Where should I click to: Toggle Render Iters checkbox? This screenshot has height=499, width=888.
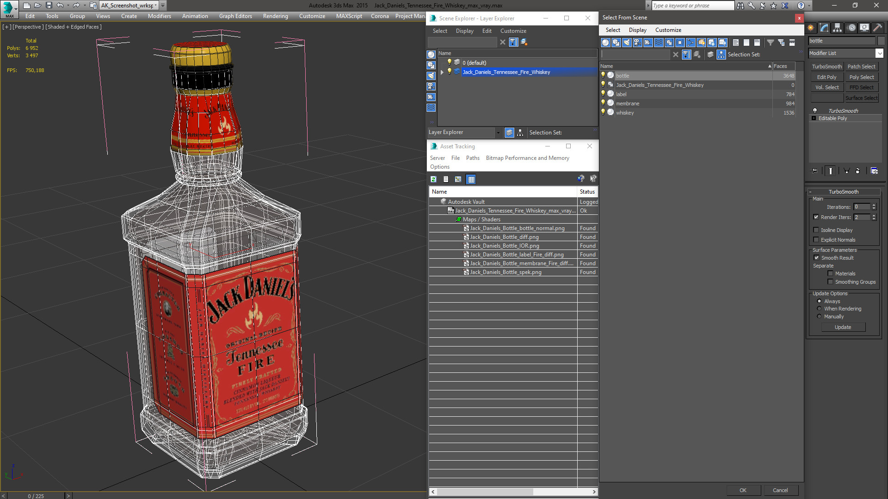(x=816, y=217)
